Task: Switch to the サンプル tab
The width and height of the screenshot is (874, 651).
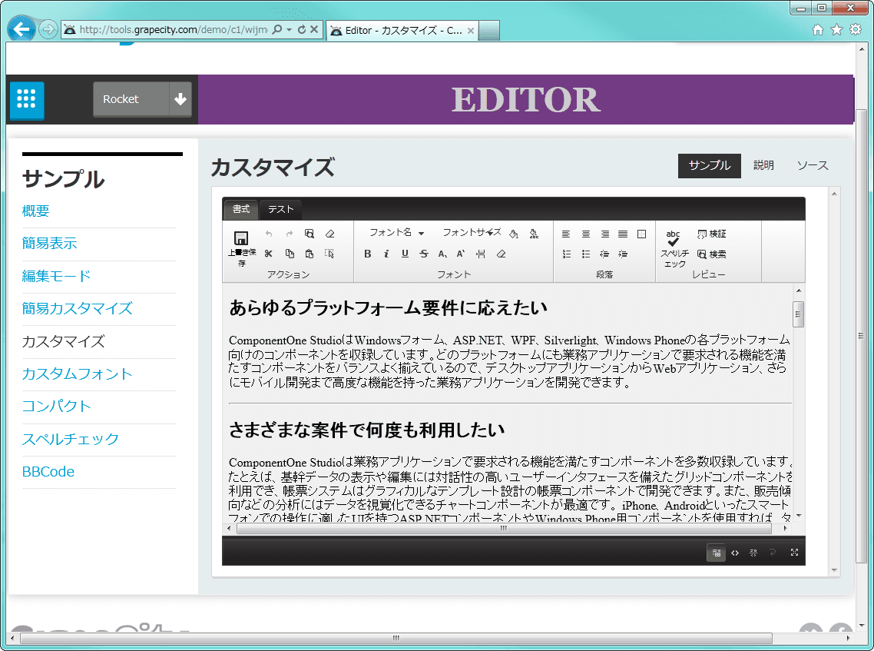Action: tap(709, 166)
